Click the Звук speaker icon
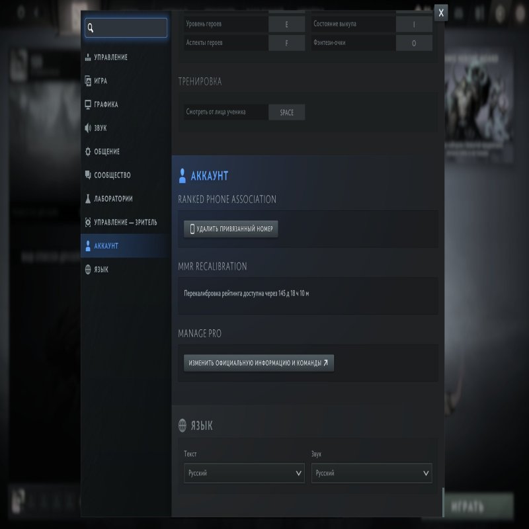 tap(88, 128)
